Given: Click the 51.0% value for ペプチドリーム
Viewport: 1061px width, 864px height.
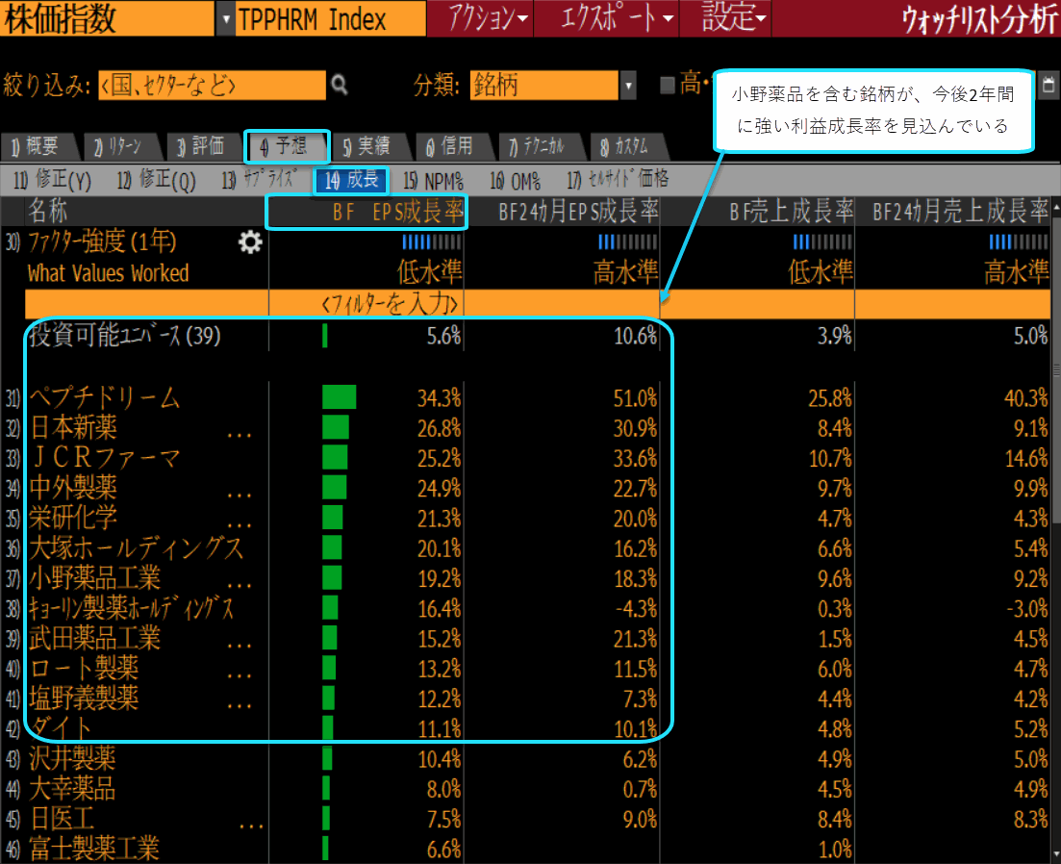Looking at the screenshot, I should coord(635,397).
